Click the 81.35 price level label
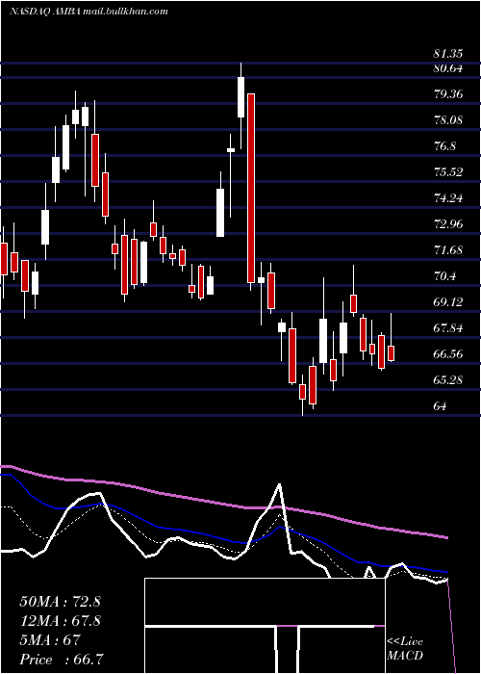 click(x=448, y=54)
